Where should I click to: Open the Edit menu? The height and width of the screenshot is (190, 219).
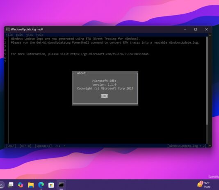click(19, 35)
